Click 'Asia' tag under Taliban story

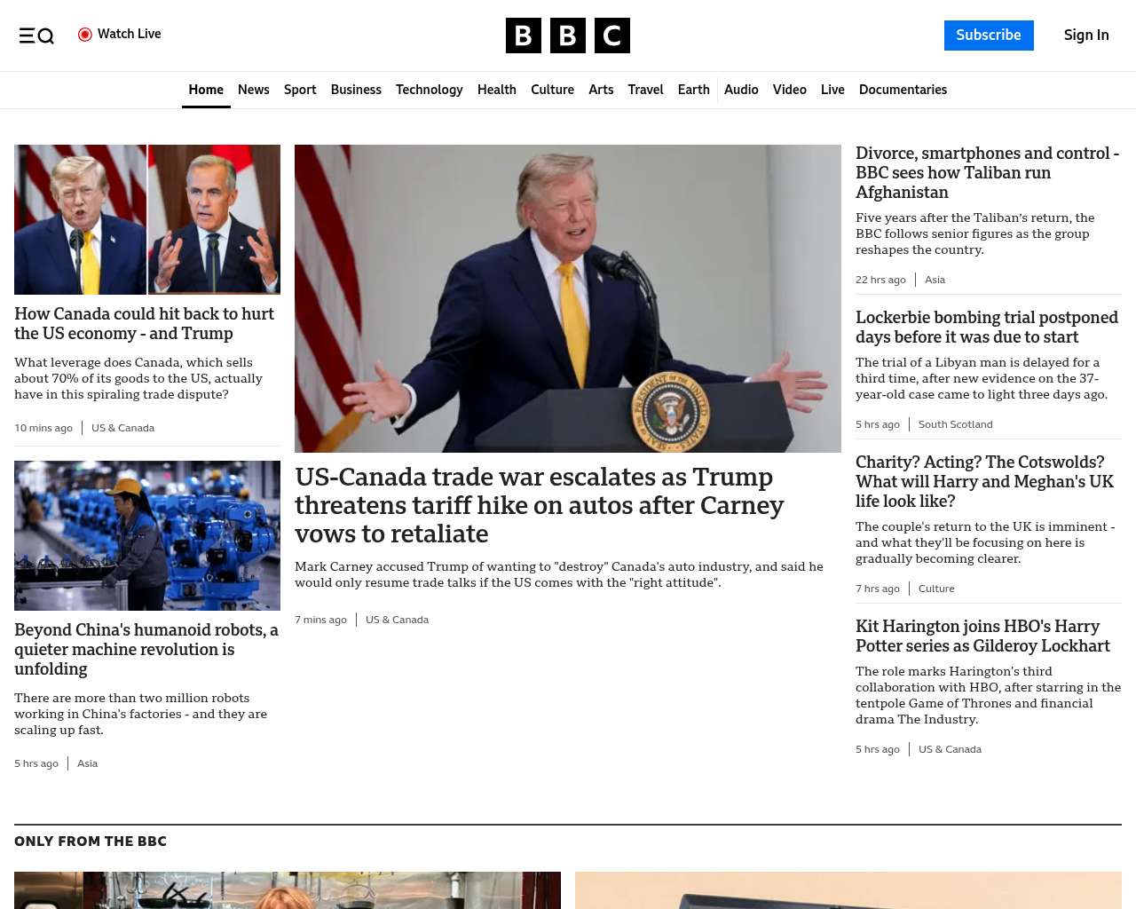(935, 280)
